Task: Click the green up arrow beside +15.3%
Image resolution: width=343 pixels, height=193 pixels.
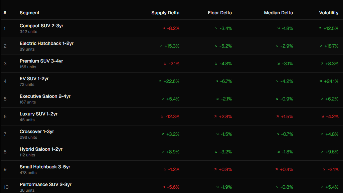Action: (x=161, y=46)
